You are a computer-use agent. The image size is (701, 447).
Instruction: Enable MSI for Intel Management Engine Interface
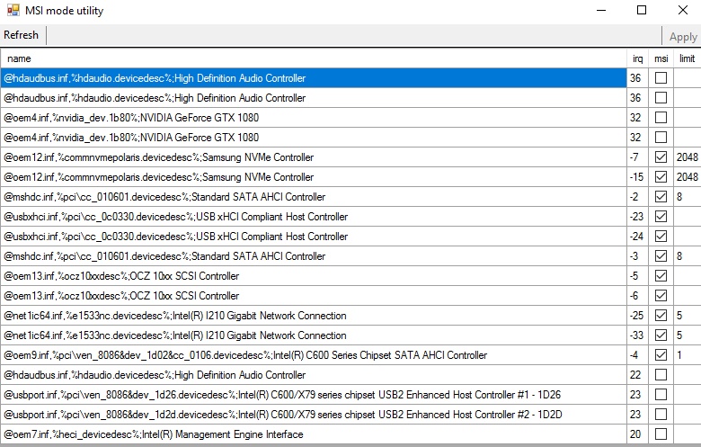click(x=661, y=434)
